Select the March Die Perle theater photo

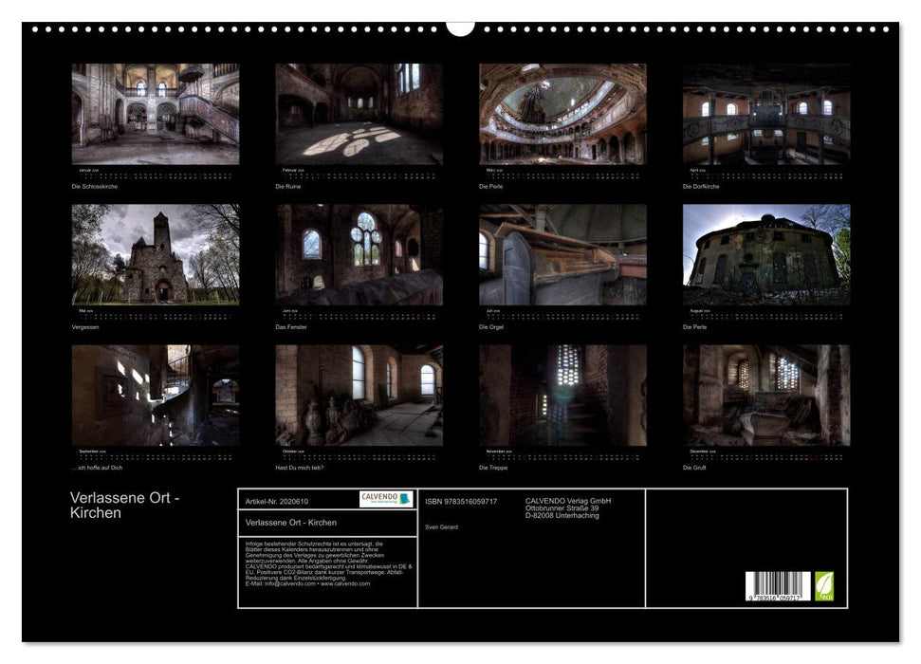[x=562, y=114]
